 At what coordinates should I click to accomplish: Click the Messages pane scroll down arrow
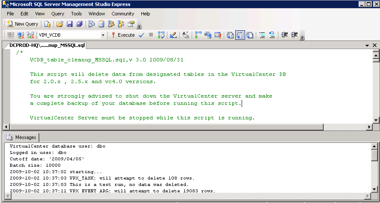point(374,189)
